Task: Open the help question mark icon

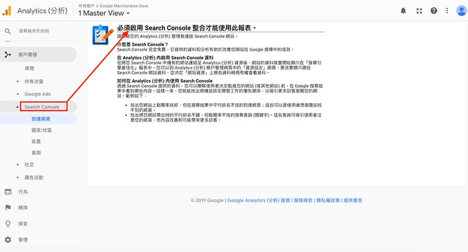Action: 433,11
